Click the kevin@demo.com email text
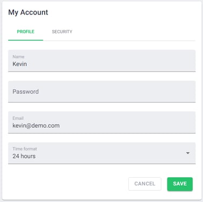 (36, 126)
